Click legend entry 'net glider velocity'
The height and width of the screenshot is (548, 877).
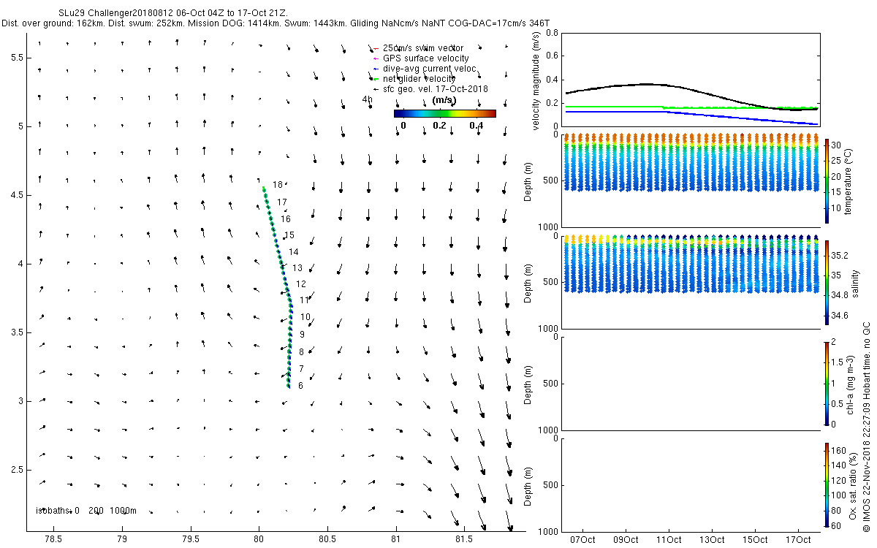[x=419, y=79]
